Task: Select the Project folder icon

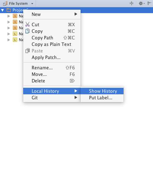Action: coord(9,10)
